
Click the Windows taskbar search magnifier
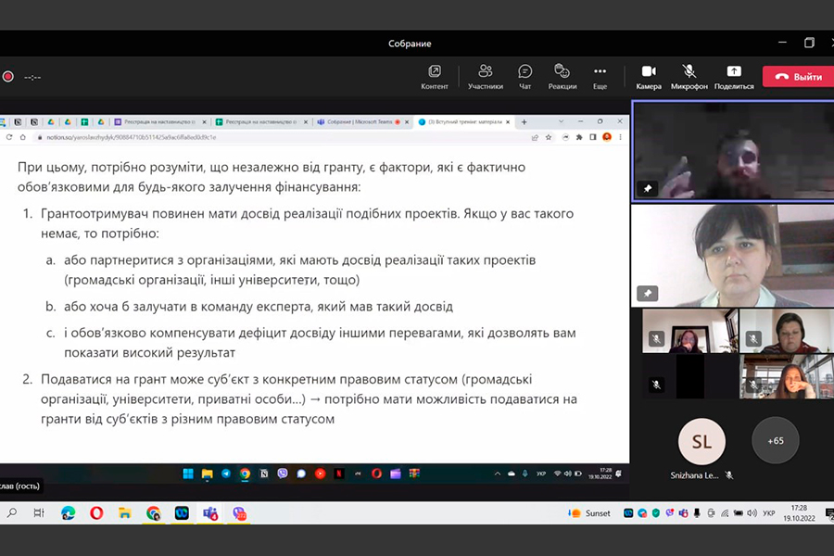click(x=12, y=512)
